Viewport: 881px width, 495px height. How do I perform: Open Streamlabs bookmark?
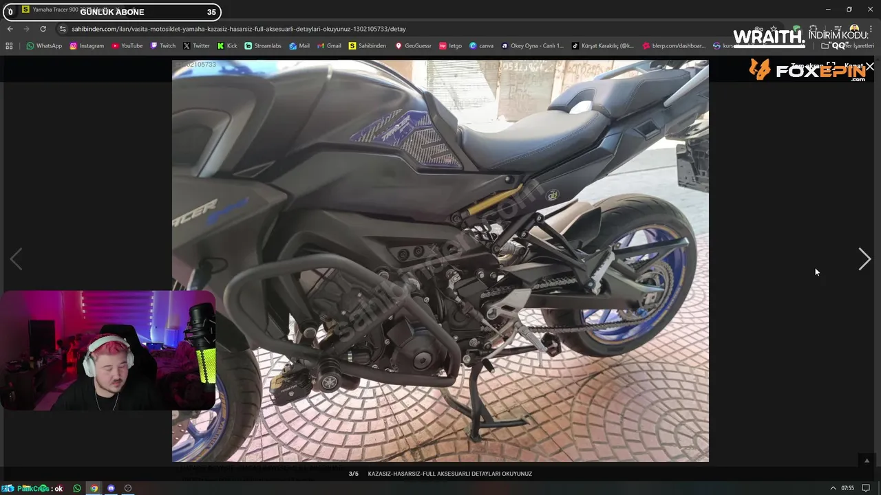click(263, 46)
